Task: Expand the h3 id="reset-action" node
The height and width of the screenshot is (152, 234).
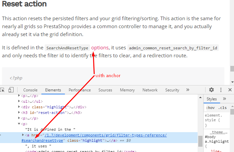Action: pyautogui.click(x=19, y=112)
